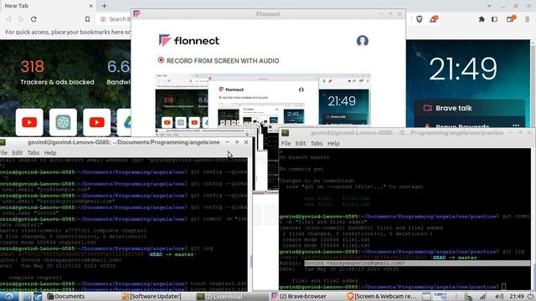
Task: Go forward in Brave browser
Action: click(21, 19)
